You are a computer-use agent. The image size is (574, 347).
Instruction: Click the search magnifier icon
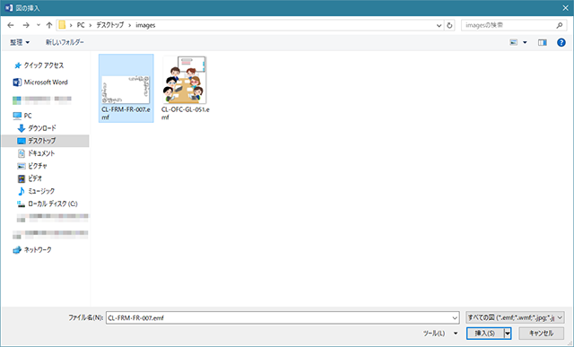(560, 25)
